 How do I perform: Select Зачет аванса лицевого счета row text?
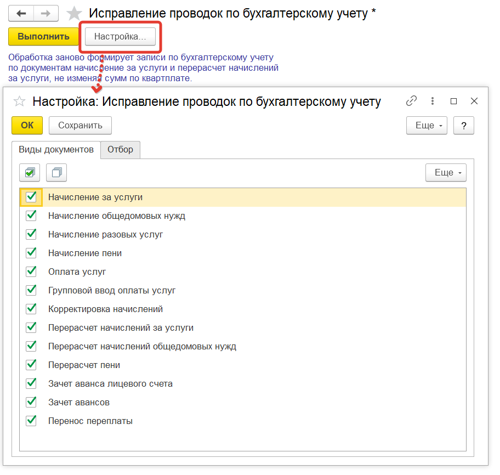(110, 383)
